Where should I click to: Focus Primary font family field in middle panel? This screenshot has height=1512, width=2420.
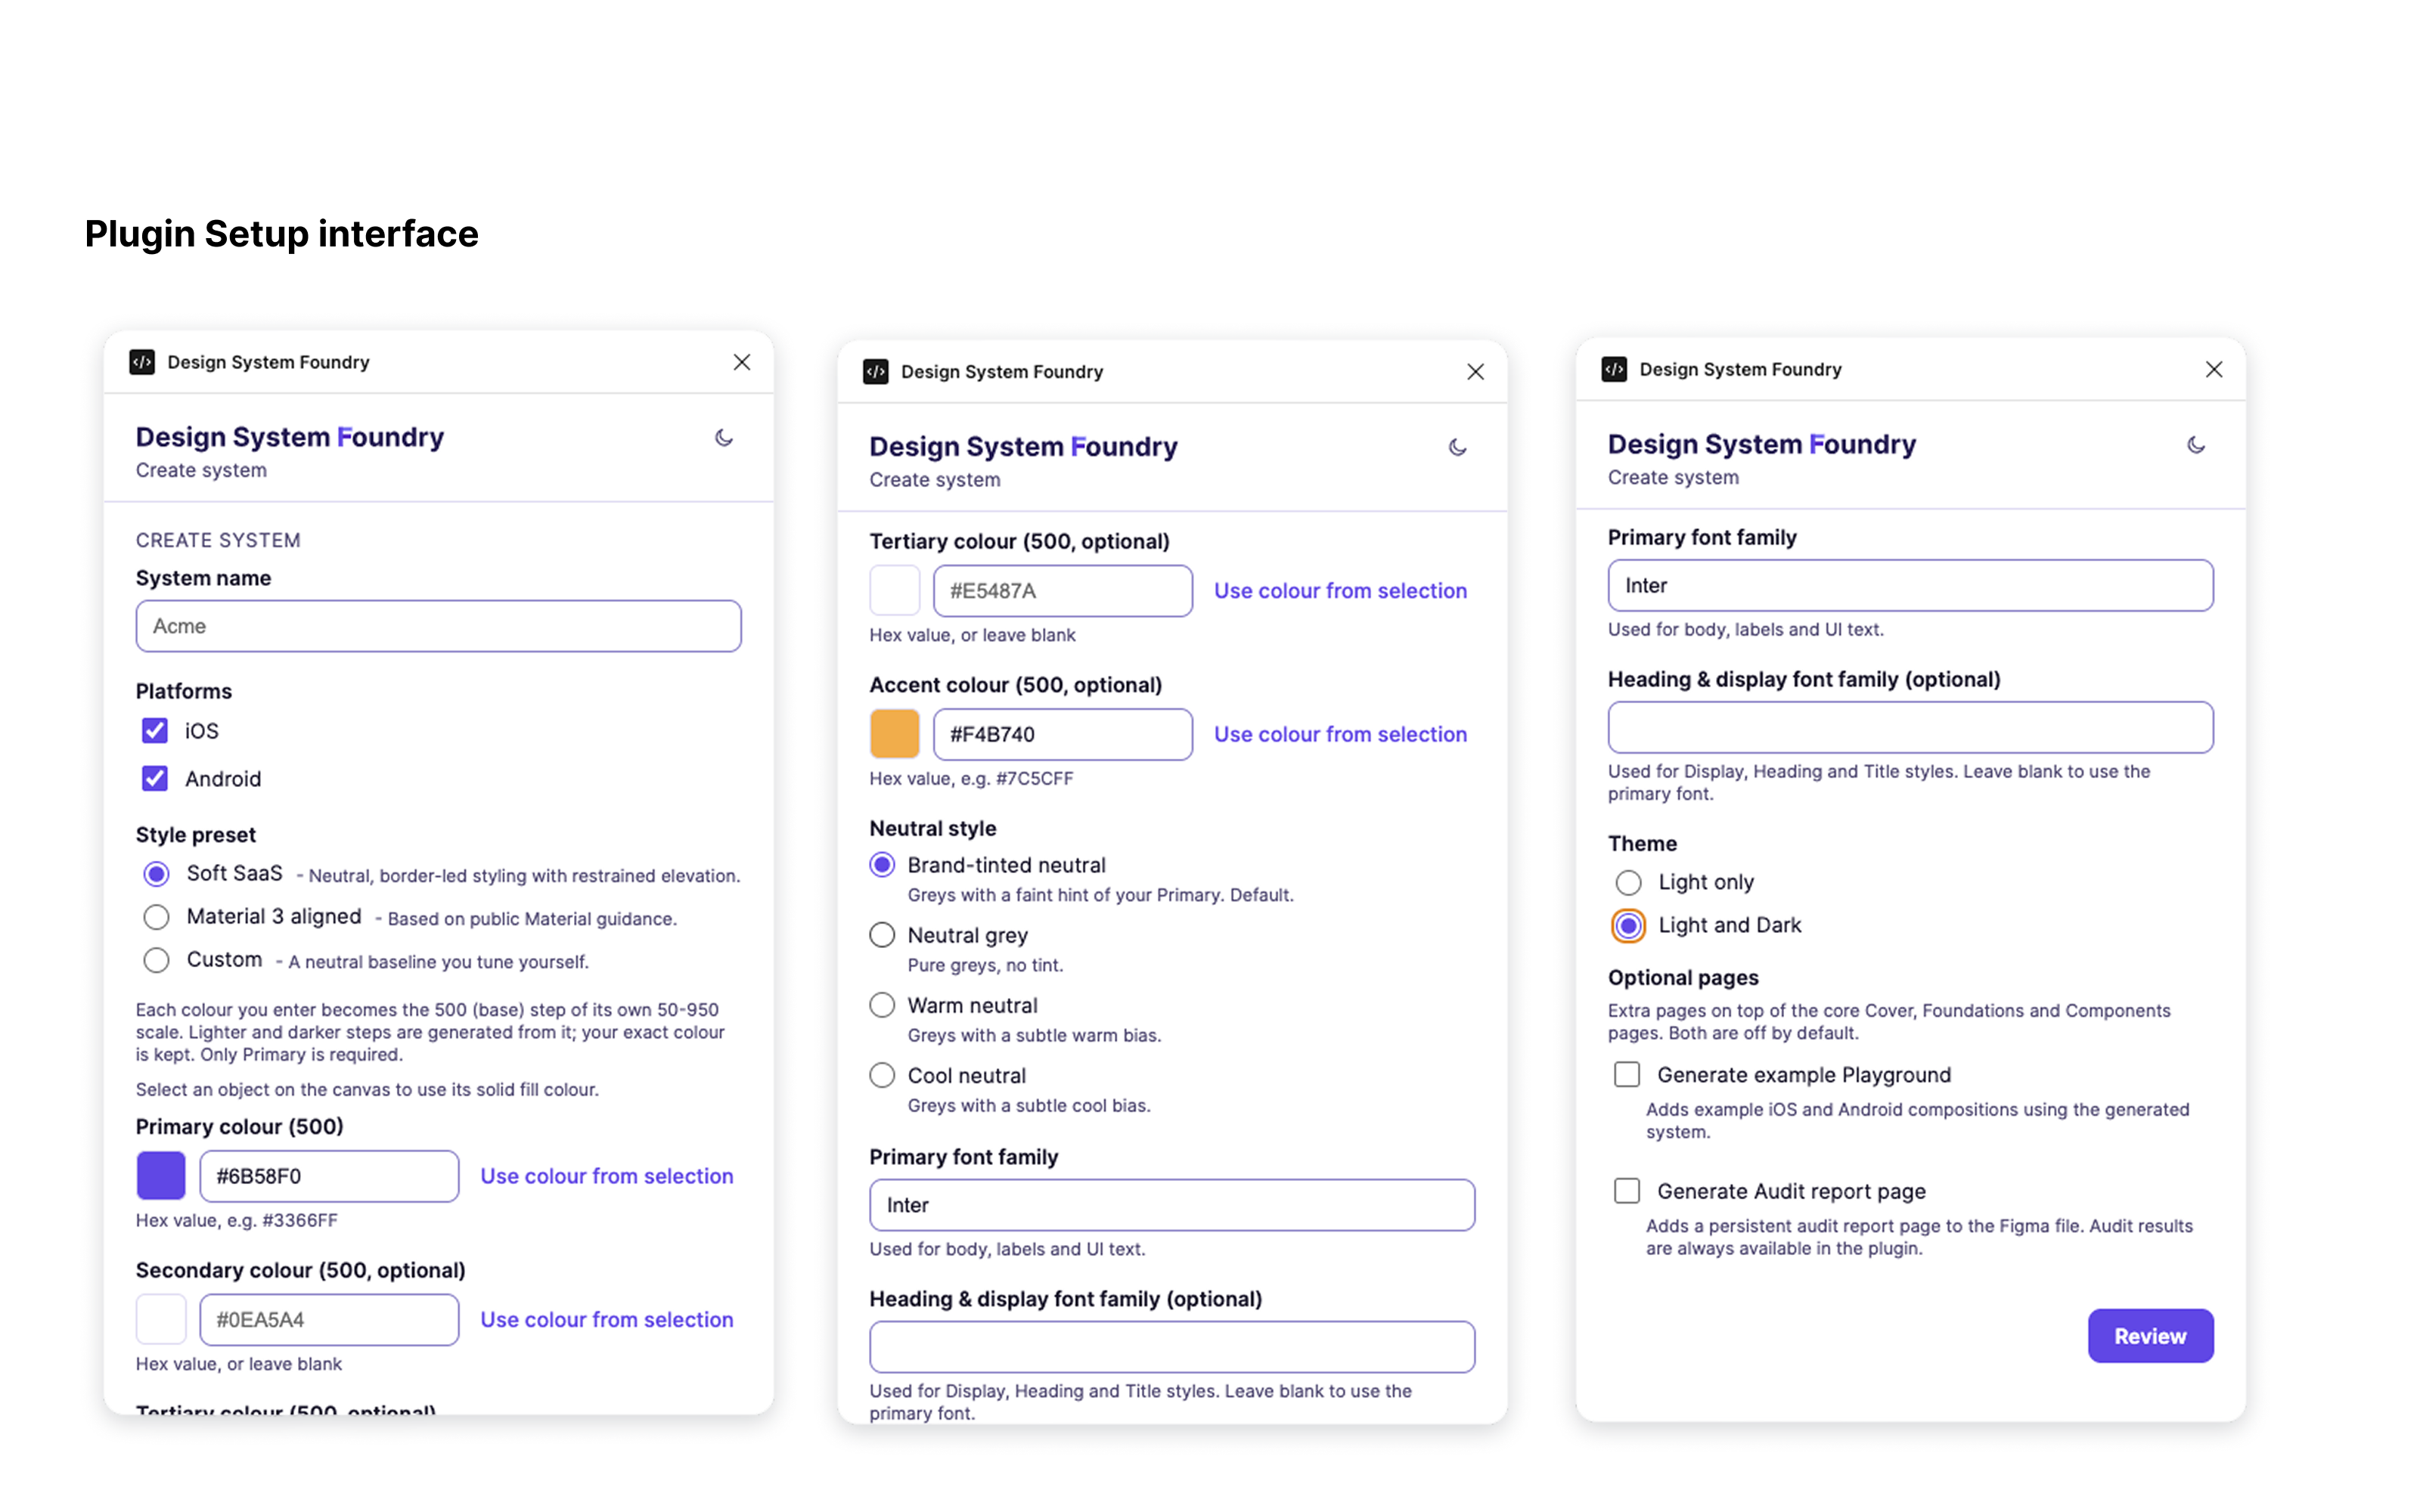1172,1205
